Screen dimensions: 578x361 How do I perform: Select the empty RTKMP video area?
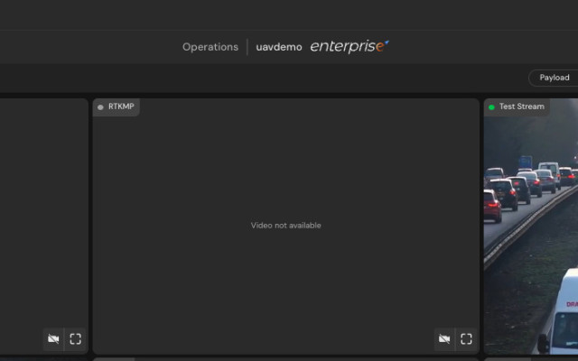click(x=286, y=227)
